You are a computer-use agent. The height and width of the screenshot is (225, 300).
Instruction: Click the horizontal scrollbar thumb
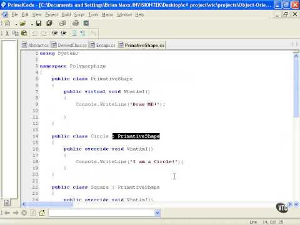50,204
